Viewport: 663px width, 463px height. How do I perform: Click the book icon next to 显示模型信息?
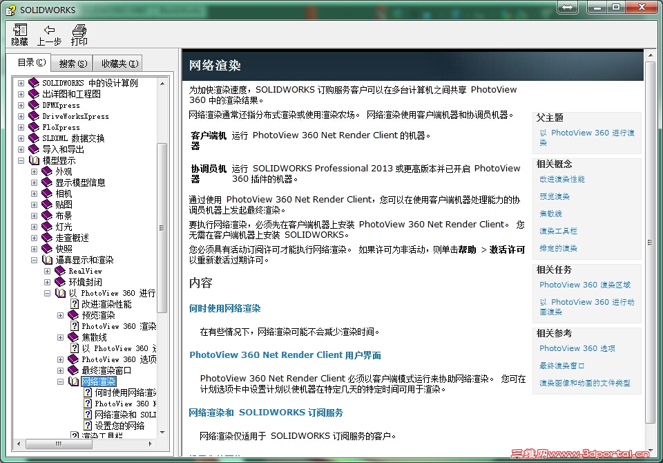coord(47,182)
